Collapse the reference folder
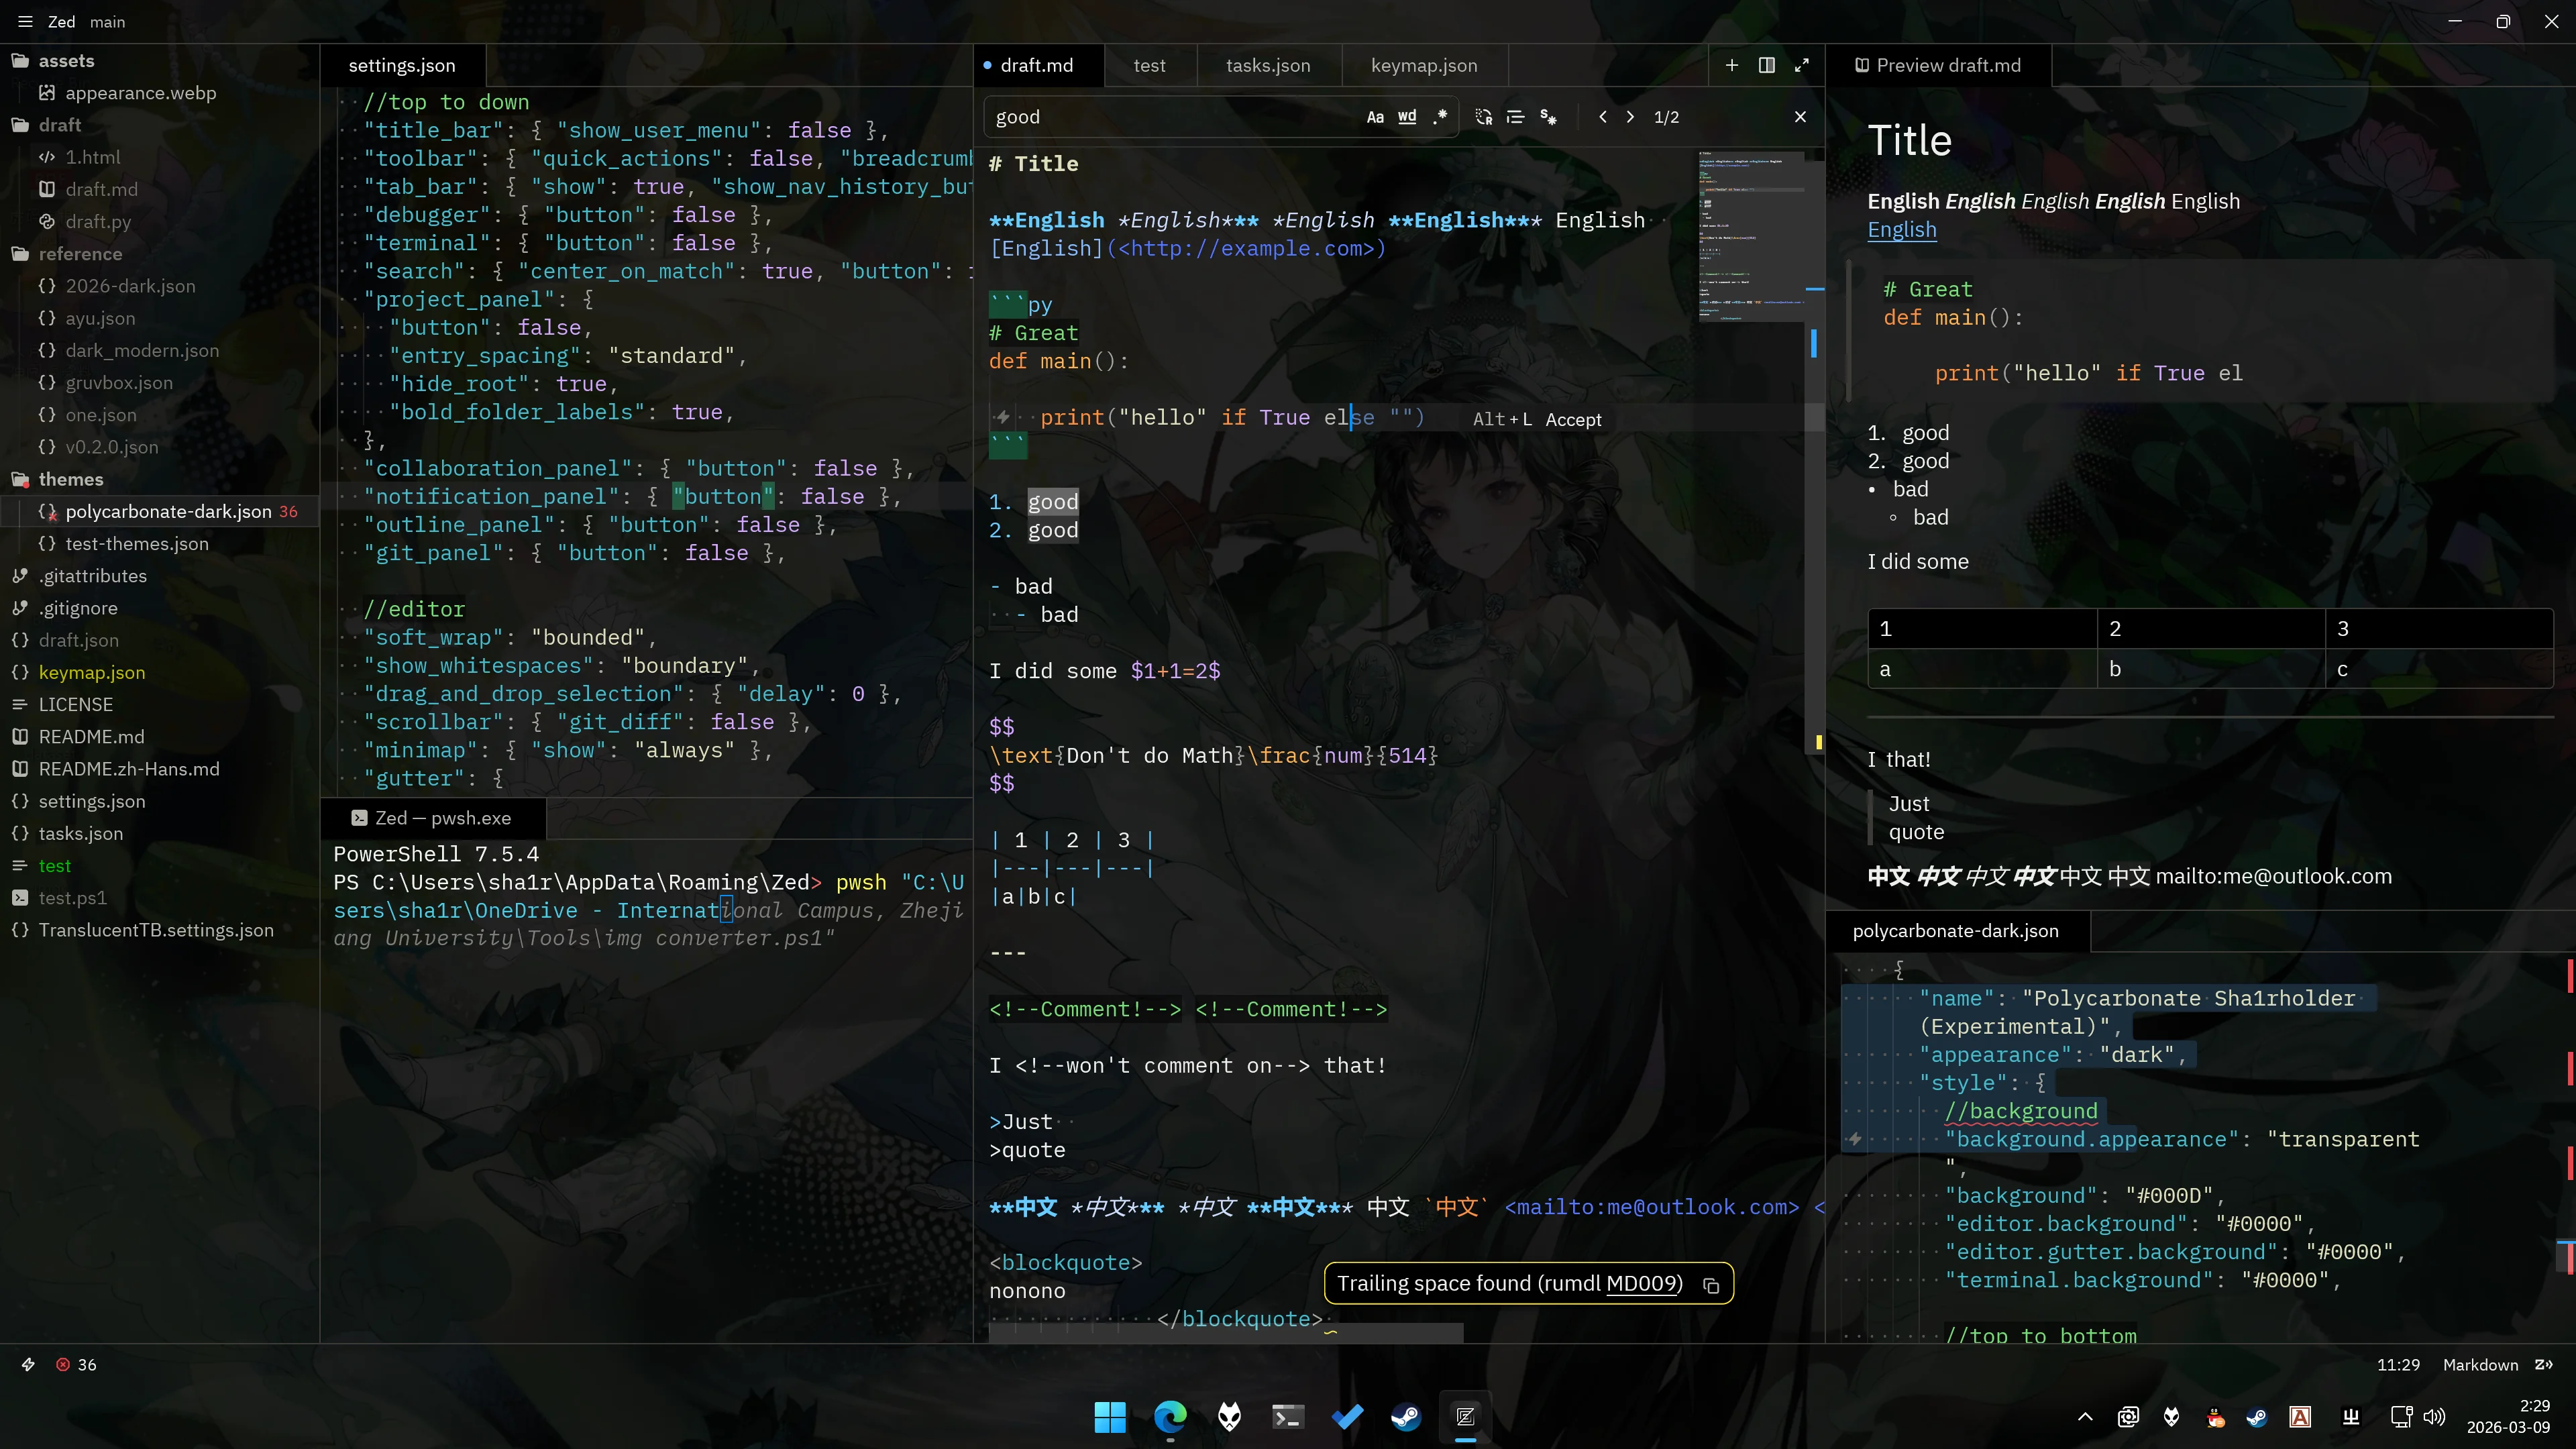The height and width of the screenshot is (1449, 2576). pos(160,254)
